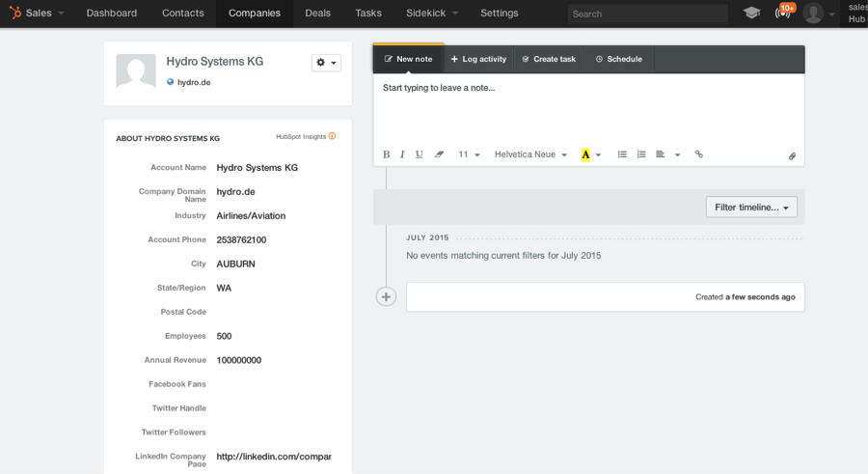
Task: Click the City value AUBURN
Action: pos(236,264)
